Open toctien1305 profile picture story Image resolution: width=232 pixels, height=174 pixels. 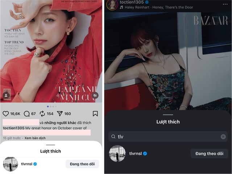click(112, 5)
